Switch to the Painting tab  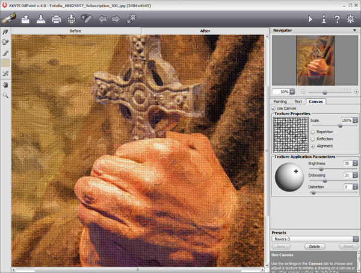[280, 101]
